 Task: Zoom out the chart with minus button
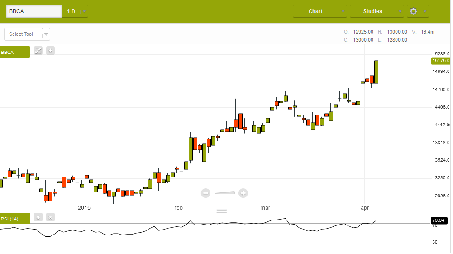205,193
